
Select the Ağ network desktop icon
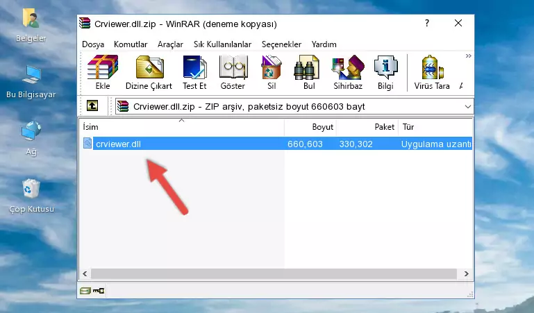tap(31, 138)
